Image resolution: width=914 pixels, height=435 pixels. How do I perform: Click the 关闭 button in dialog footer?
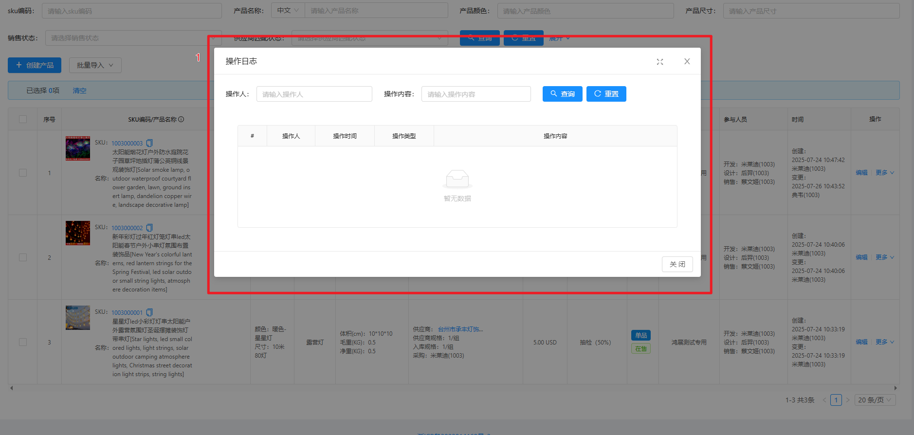tap(677, 264)
